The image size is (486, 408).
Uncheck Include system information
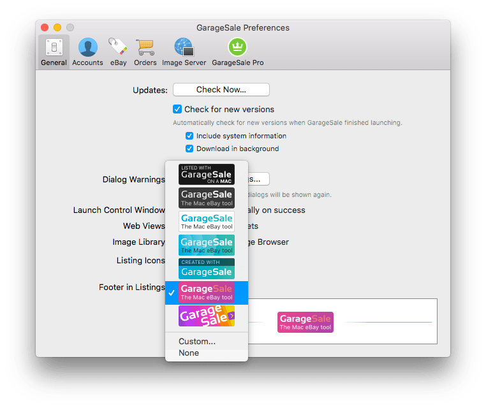pyautogui.click(x=189, y=136)
